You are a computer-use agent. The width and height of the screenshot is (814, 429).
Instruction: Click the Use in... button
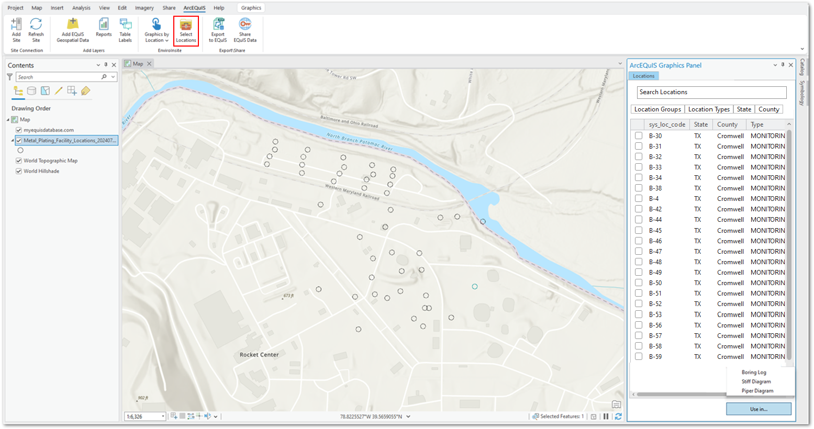pos(759,409)
